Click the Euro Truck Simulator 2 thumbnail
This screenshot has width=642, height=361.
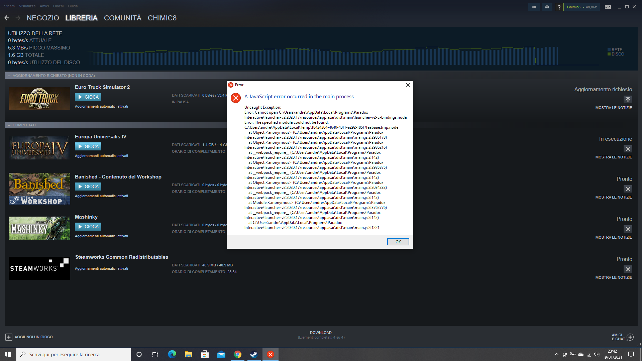coord(39,99)
